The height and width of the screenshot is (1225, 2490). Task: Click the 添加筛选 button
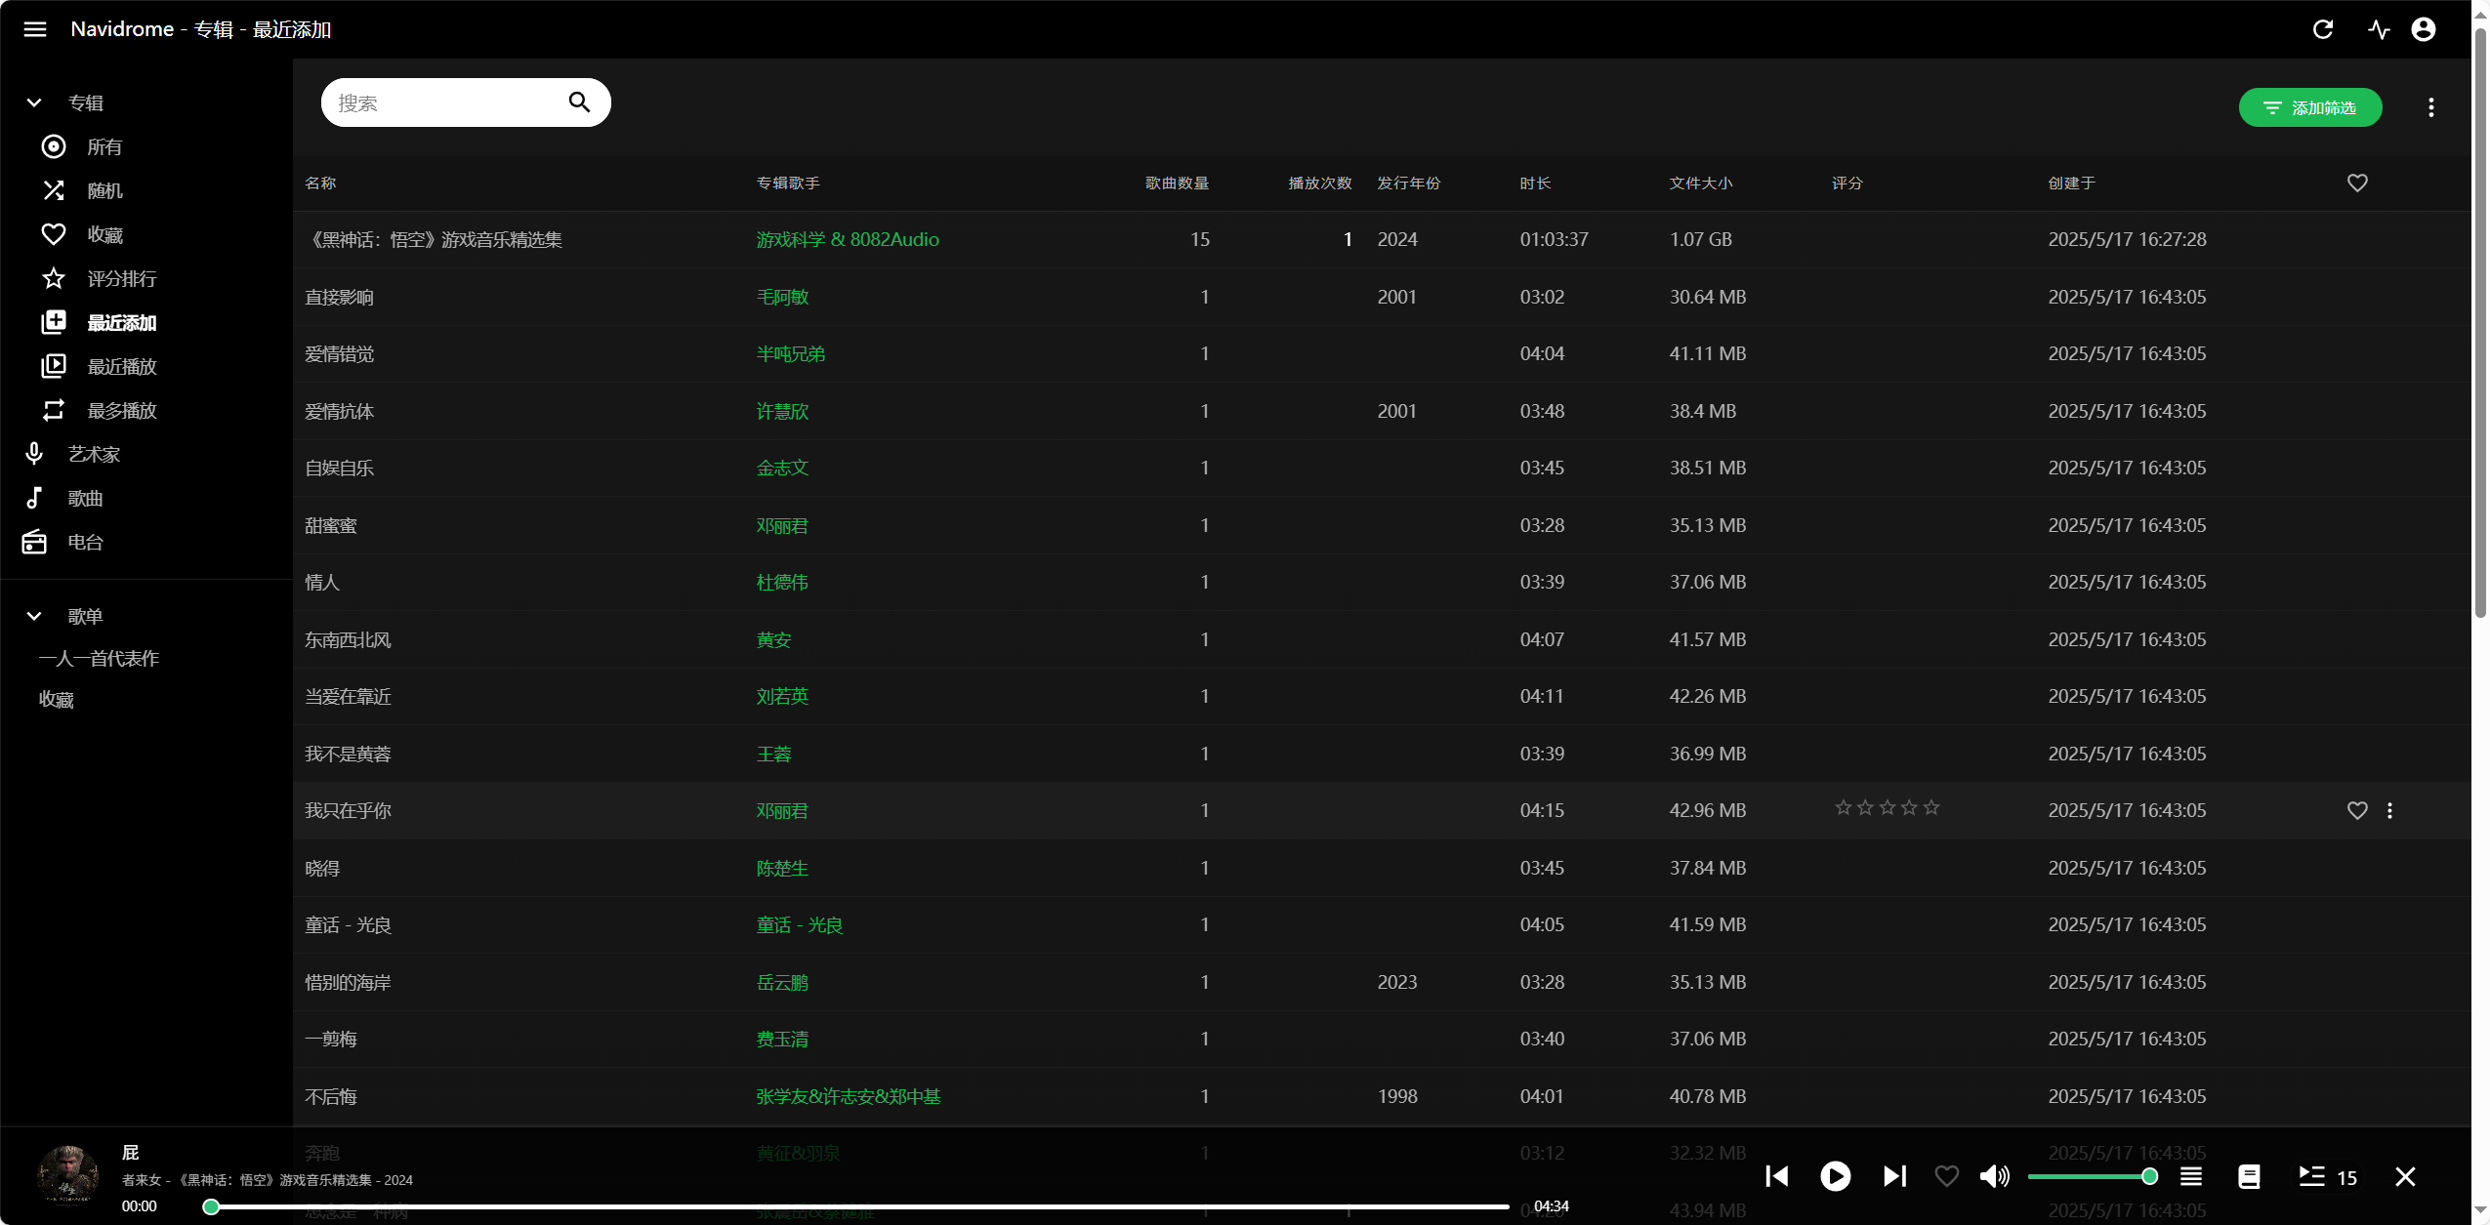click(x=2309, y=107)
